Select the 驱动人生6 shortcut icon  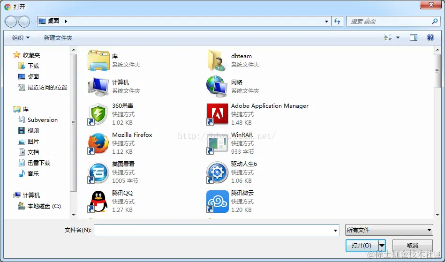[217, 172]
